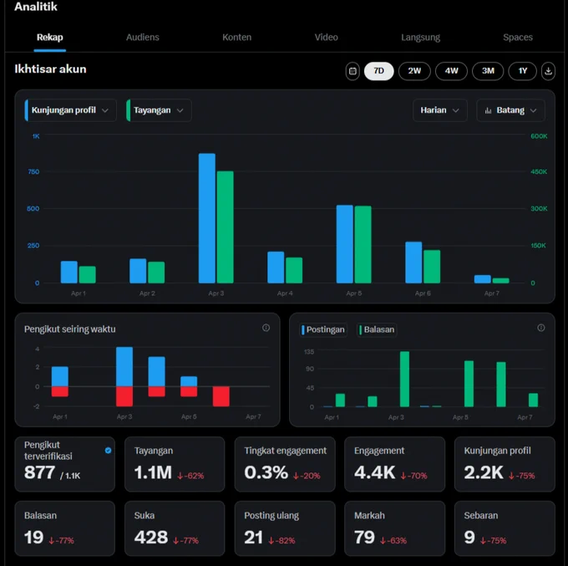The height and width of the screenshot is (566, 568).
Task: Click the -82% change under Posting ulang
Action: coord(281,541)
